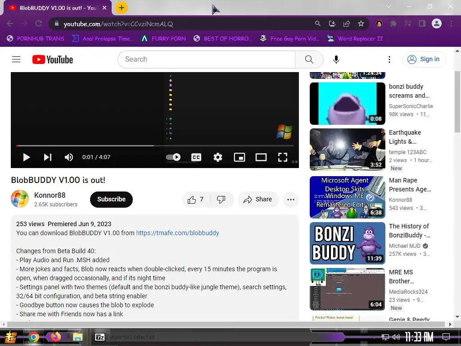Screen dimensions: 461x346
Task: Open the Chrome profile avatar
Action: (437, 23)
